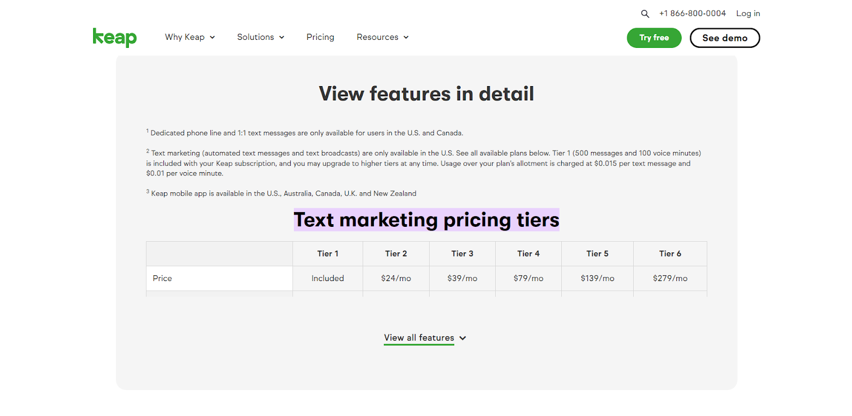Select the Tier 5 column header
The height and width of the screenshot is (416, 852).
(597, 254)
